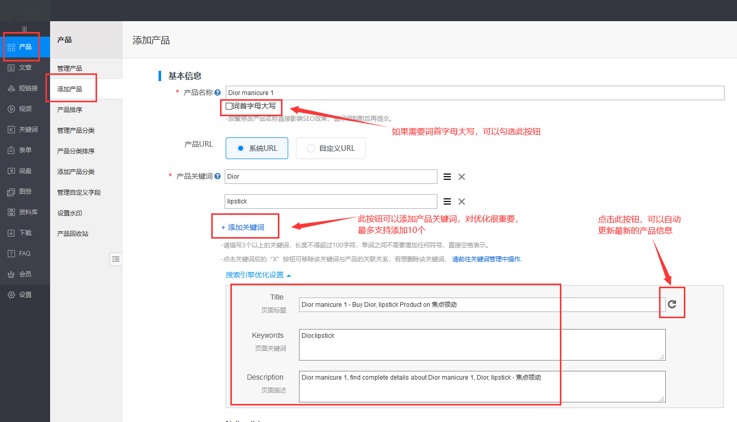Click the help icon beside 产品名称
Viewport: 737px width, 422px height.
click(217, 92)
